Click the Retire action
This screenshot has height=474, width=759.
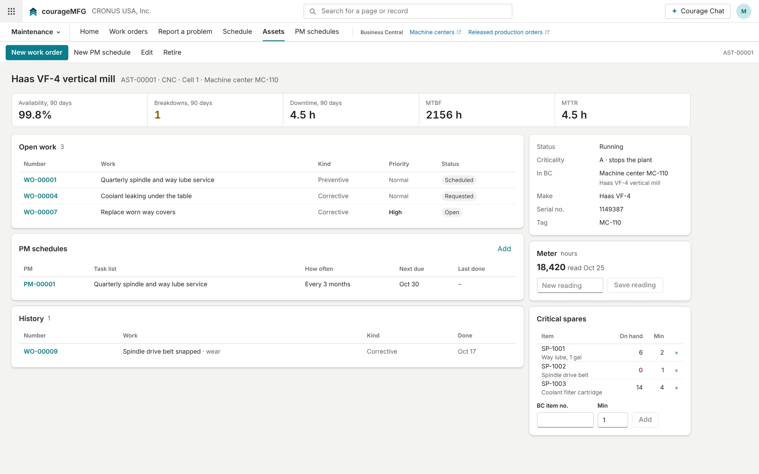172,52
